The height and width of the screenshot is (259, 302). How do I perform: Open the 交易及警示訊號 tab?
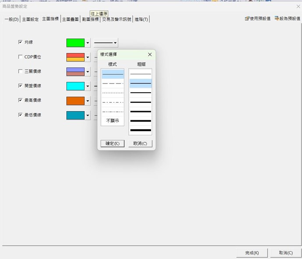(x=116, y=19)
